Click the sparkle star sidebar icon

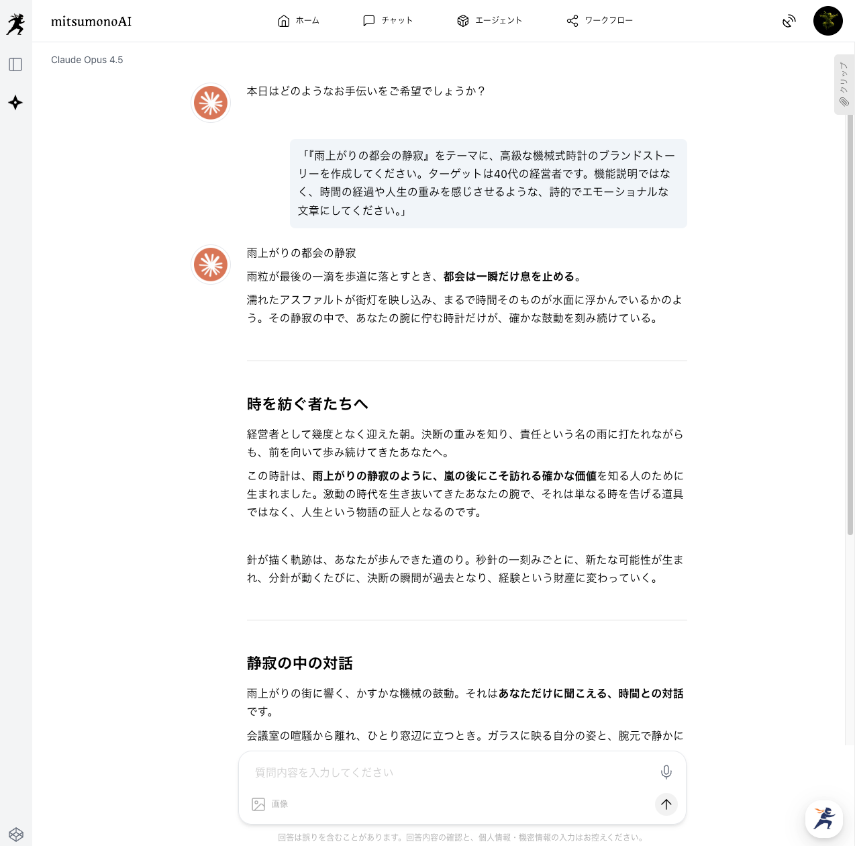(15, 103)
